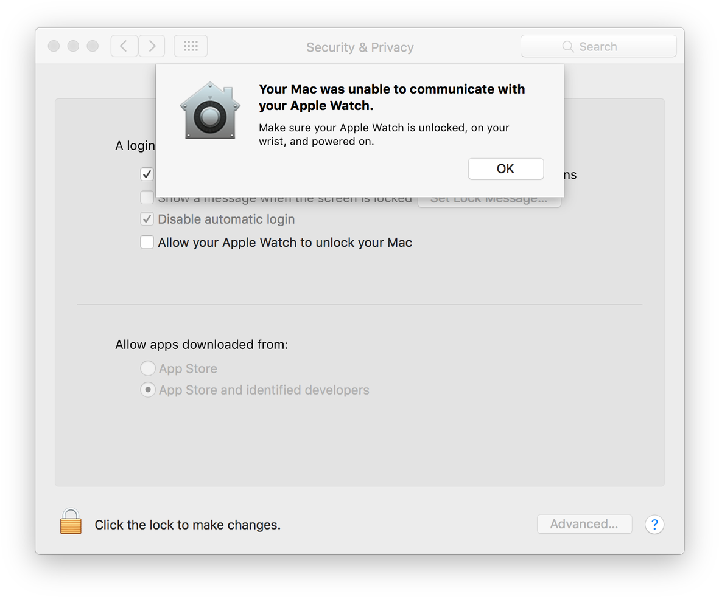Viewport: 719px width, 597px height.
Task: Check Show a message when the screen is locked
Action: (x=147, y=198)
